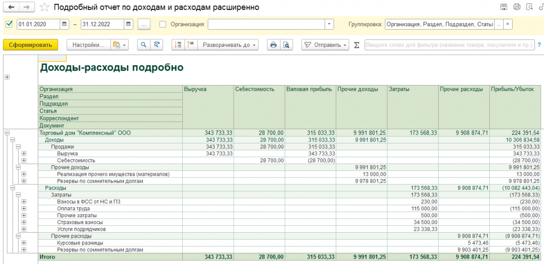This screenshot has width=544, height=264.
Task: Click the Группировка text field
Action: 439,24
